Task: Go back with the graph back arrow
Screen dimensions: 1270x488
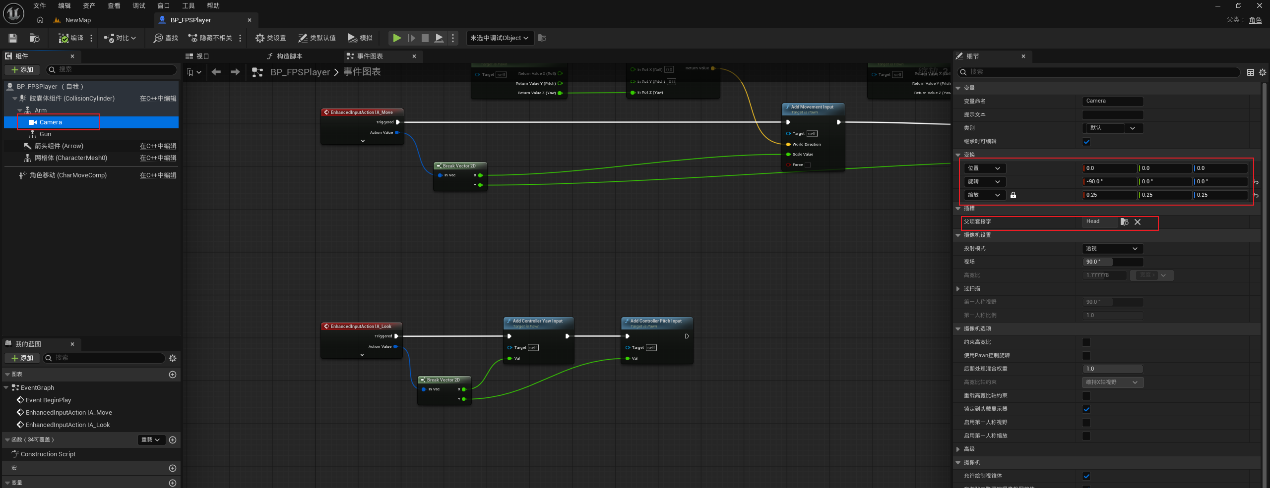Action: tap(216, 72)
